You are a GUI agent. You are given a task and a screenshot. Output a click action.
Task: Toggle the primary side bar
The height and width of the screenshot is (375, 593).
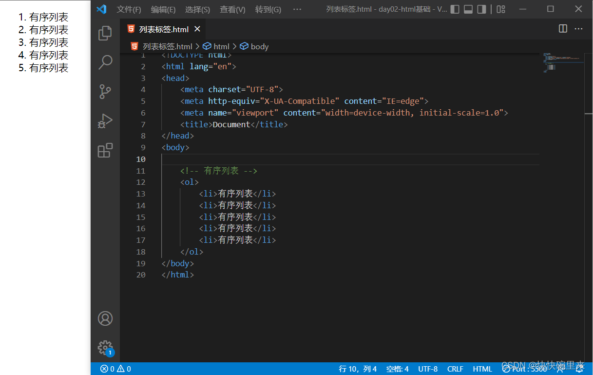pyautogui.click(x=455, y=9)
